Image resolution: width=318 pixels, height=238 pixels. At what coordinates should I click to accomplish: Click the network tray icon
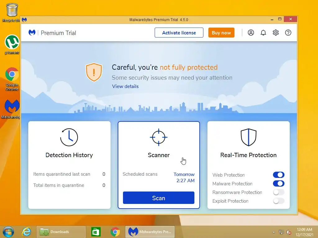click(x=281, y=232)
